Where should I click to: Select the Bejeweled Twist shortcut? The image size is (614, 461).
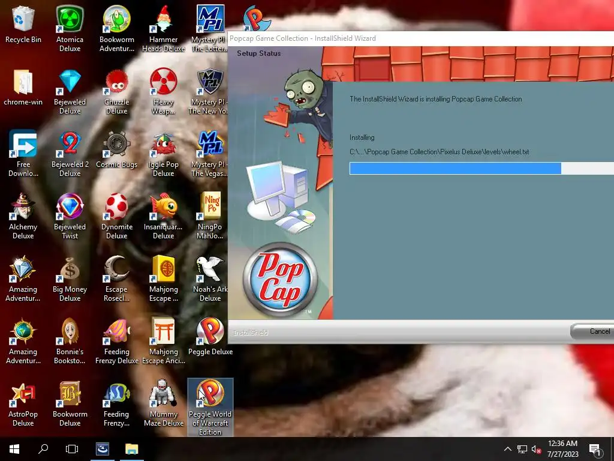coord(70,215)
